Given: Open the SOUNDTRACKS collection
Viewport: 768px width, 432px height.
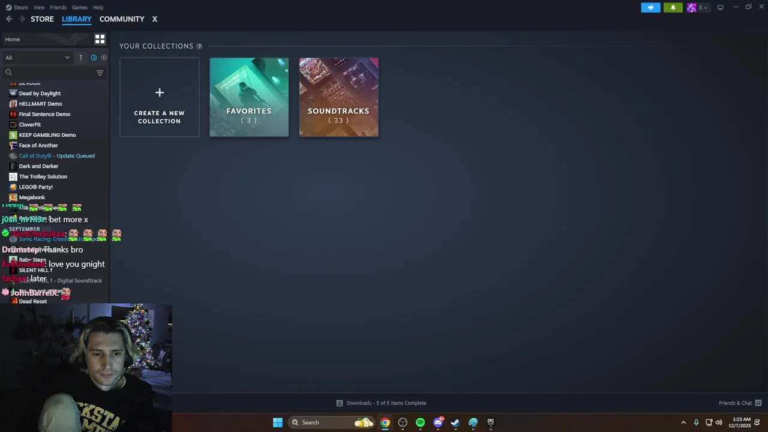Looking at the screenshot, I should tap(338, 97).
